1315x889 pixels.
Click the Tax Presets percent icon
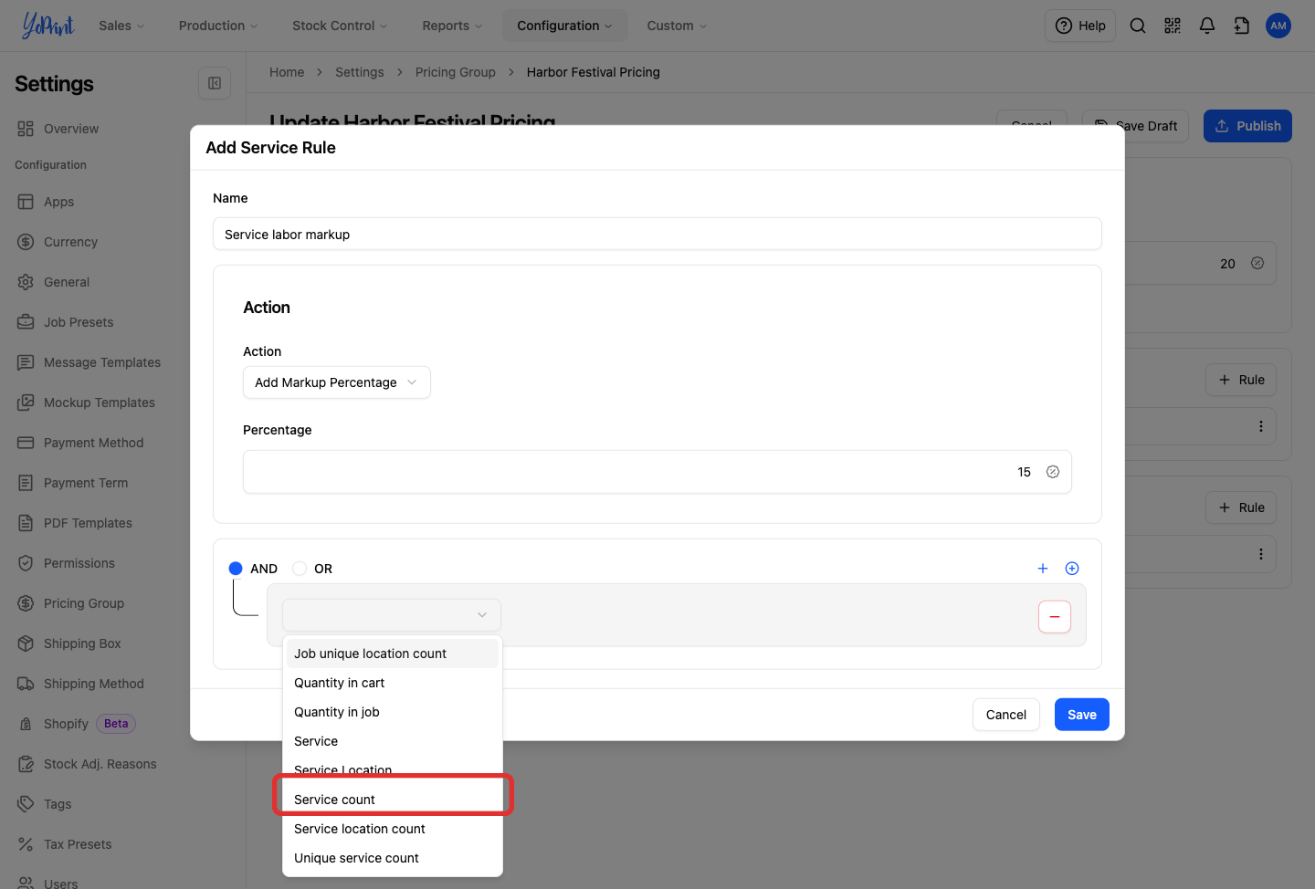coord(26,844)
